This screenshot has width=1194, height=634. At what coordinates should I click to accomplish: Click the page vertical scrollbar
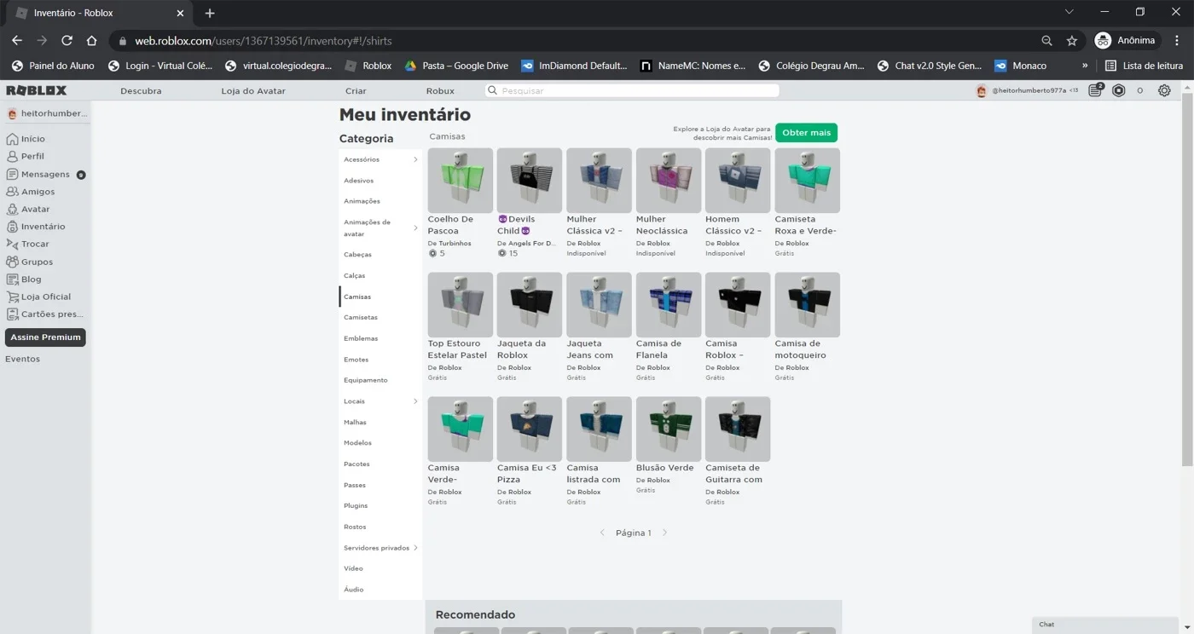point(1187,281)
